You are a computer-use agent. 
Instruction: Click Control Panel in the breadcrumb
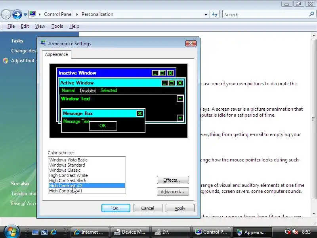point(58,14)
